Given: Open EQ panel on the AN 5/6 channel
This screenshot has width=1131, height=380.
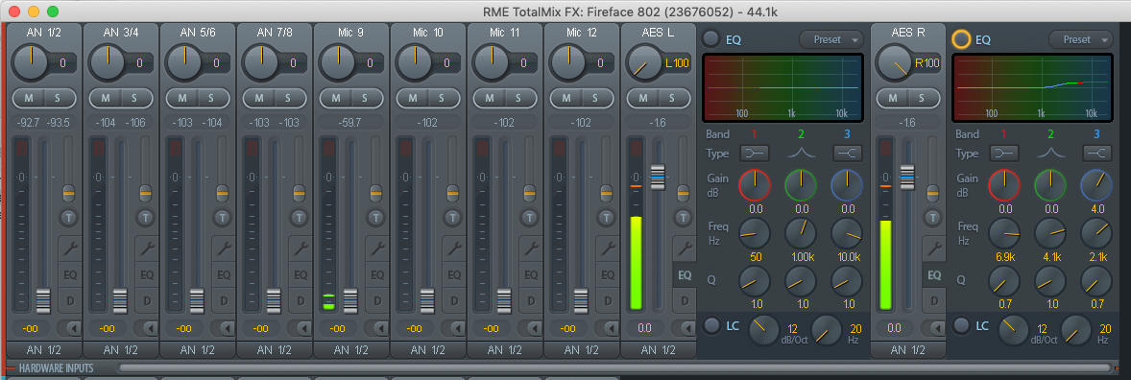Looking at the screenshot, I should click(224, 274).
